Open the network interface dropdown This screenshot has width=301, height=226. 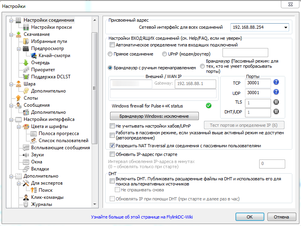[286, 28]
